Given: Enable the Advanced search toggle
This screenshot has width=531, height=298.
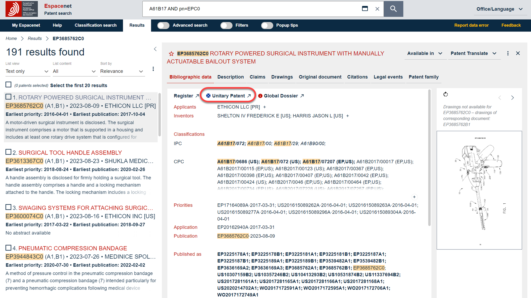Looking at the screenshot, I should tap(163, 25).
